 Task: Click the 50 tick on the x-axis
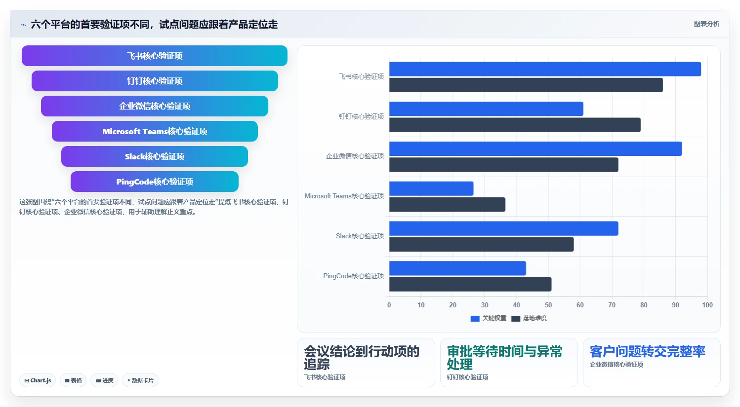coord(548,305)
